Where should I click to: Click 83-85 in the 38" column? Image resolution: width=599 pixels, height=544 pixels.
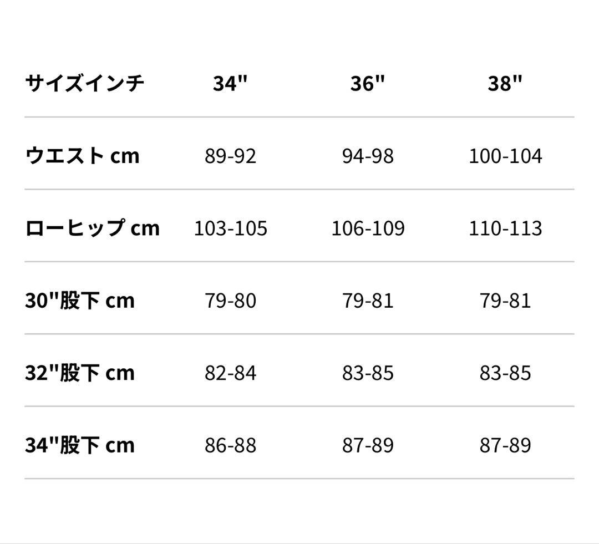(x=505, y=373)
